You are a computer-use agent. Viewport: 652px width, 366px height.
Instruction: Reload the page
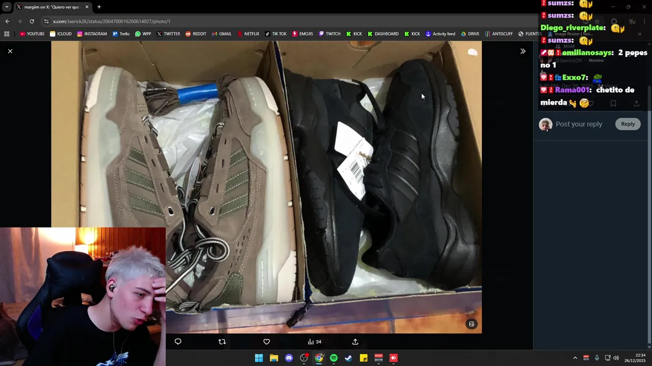[x=32, y=21]
